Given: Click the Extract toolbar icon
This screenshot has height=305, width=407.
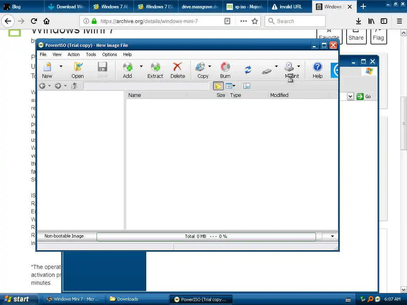Looking at the screenshot, I should [x=155, y=67].
